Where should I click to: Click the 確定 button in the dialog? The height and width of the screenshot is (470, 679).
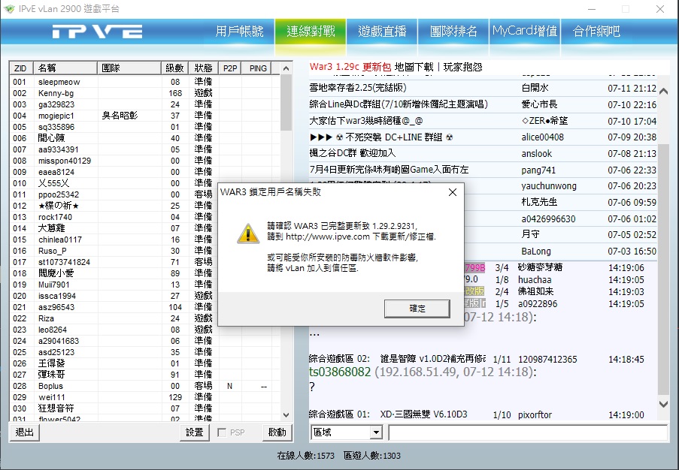coord(417,309)
